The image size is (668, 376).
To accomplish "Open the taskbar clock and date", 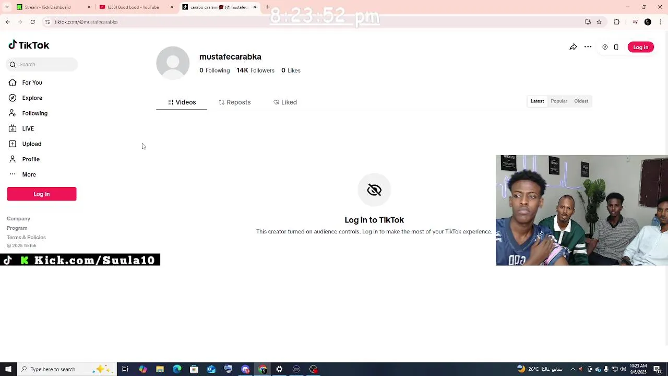I will point(638,369).
